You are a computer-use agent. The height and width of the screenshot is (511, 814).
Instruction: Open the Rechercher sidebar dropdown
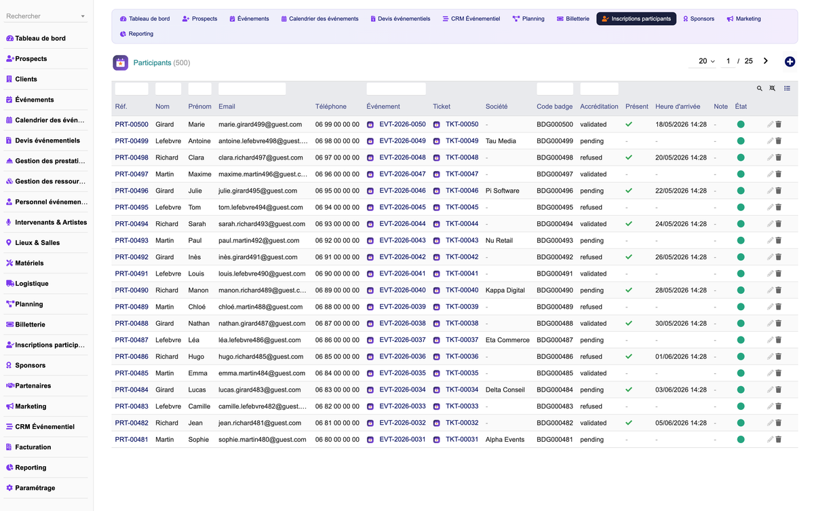click(46, 16)
